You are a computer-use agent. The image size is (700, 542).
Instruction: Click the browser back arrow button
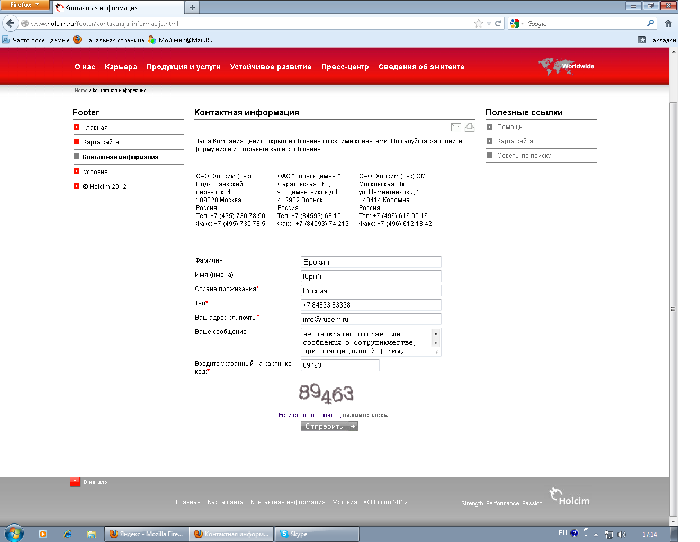[x=11, y=23]
